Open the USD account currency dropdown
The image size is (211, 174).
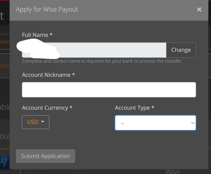(x=36, y=122)
